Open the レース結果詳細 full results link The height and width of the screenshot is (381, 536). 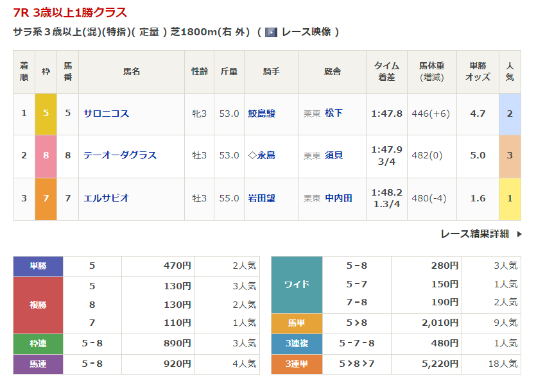coord(474,234)
